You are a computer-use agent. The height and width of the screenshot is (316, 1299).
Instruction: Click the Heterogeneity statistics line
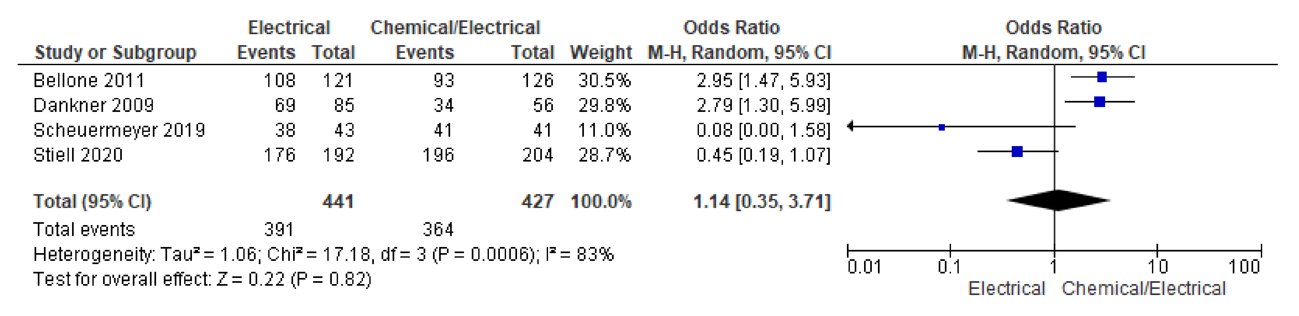pyautogui.click(x=323, y=255)
